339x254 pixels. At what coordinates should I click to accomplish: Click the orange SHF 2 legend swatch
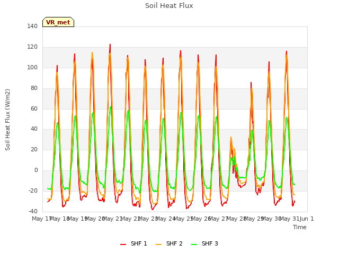coord(158,244)
